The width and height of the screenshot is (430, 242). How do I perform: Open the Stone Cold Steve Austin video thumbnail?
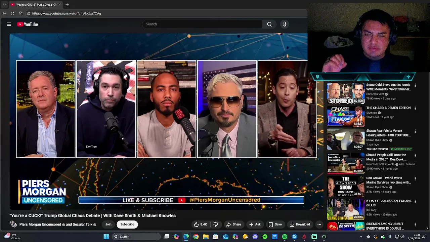pos(345,93)
